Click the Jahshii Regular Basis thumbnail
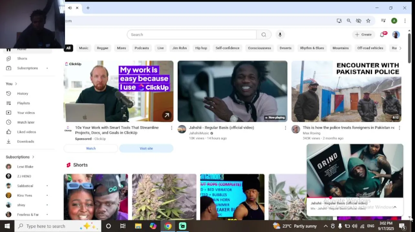Viewport: 415px width, 232px height. tap(232, 91)
